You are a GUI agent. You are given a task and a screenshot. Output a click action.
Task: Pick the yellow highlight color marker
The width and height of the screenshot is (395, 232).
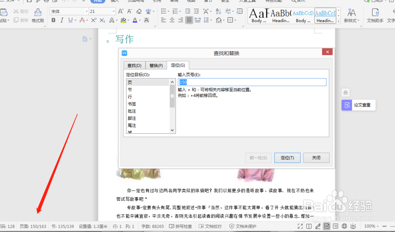pyautogui.click(x=123, y=20)
